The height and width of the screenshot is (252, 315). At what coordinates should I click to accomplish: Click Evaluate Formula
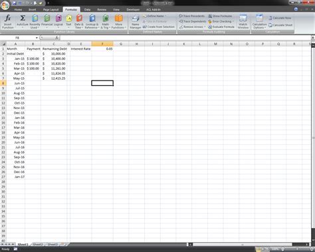(x=221, y=27)
